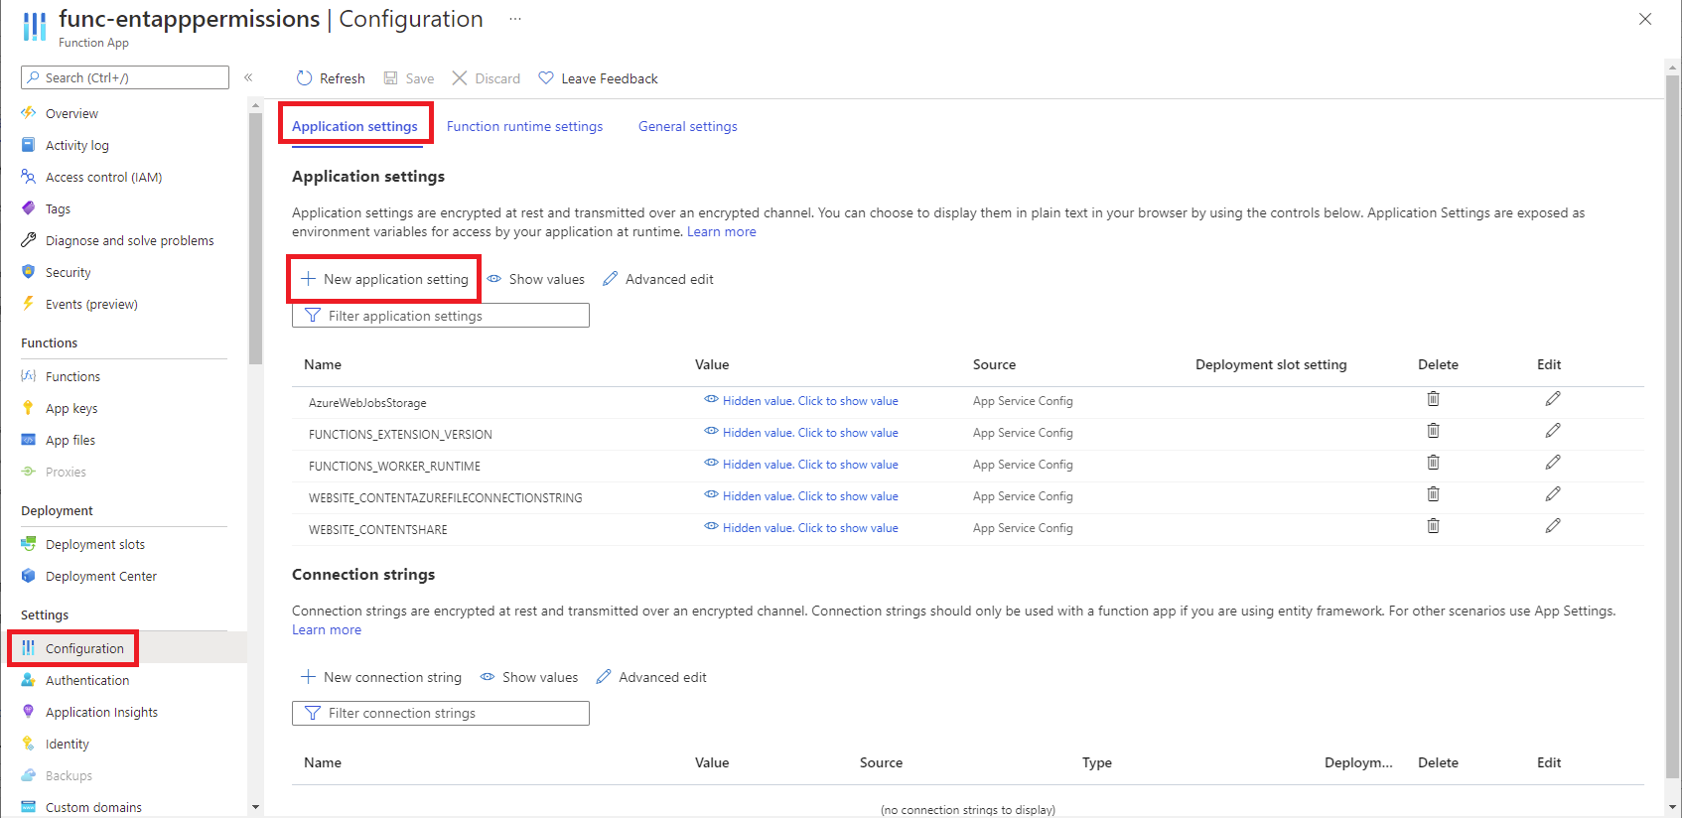Reveal hidden value for WEBSITE_CONTENTSHARE
The height and width of the screenshot is (818, 1682).
coord(801,528)
